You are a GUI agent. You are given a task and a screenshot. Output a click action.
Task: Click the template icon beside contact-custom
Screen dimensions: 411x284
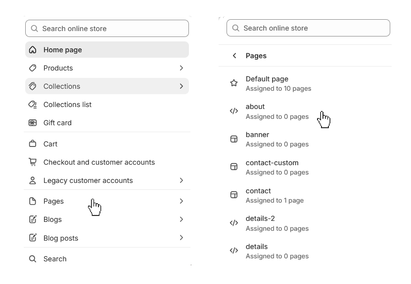[x=234, y=167]
